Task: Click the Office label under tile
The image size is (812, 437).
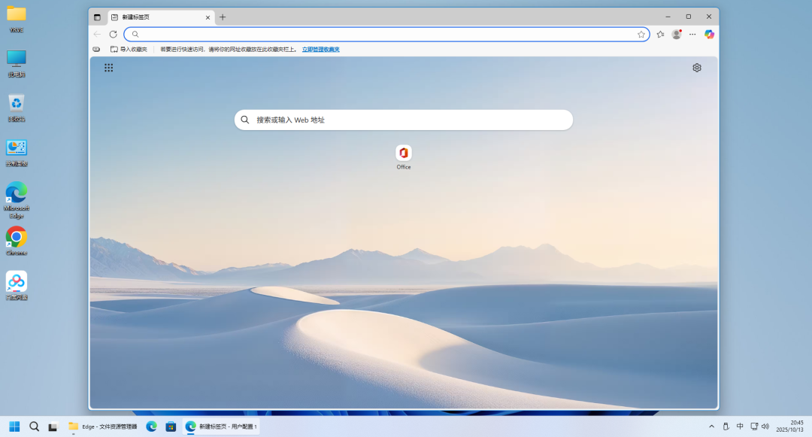Action: point(404,167)
